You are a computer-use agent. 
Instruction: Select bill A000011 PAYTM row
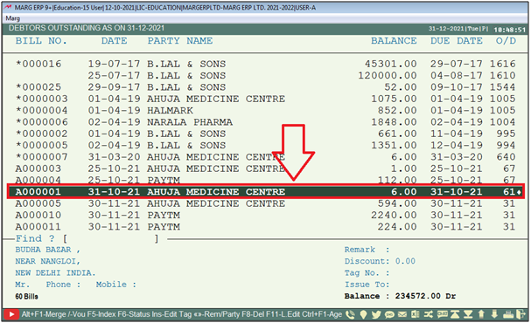pos(266,227)
